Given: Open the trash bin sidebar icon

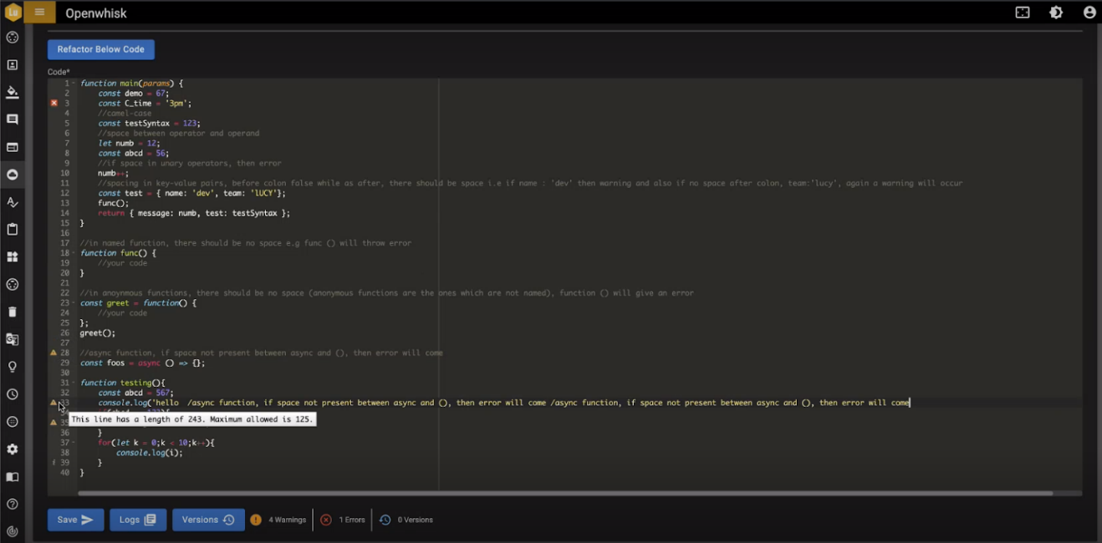Looking at the screenshot, I should click(13, 312).
